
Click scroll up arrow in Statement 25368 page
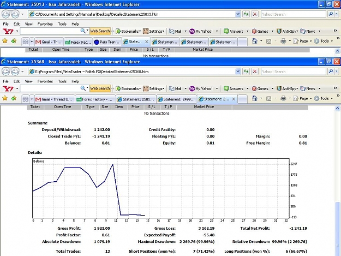337,108
